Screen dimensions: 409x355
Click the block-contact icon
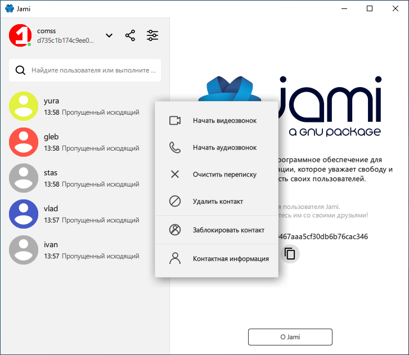tap(175, 230)
